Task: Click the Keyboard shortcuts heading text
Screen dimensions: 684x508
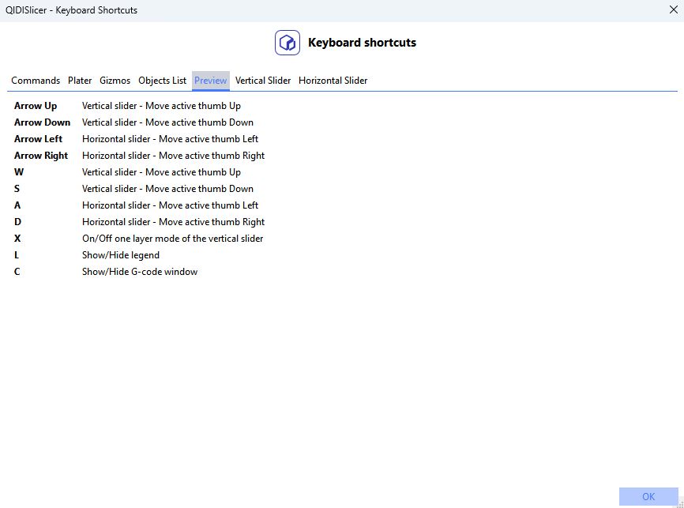Action: coord(362,43)
